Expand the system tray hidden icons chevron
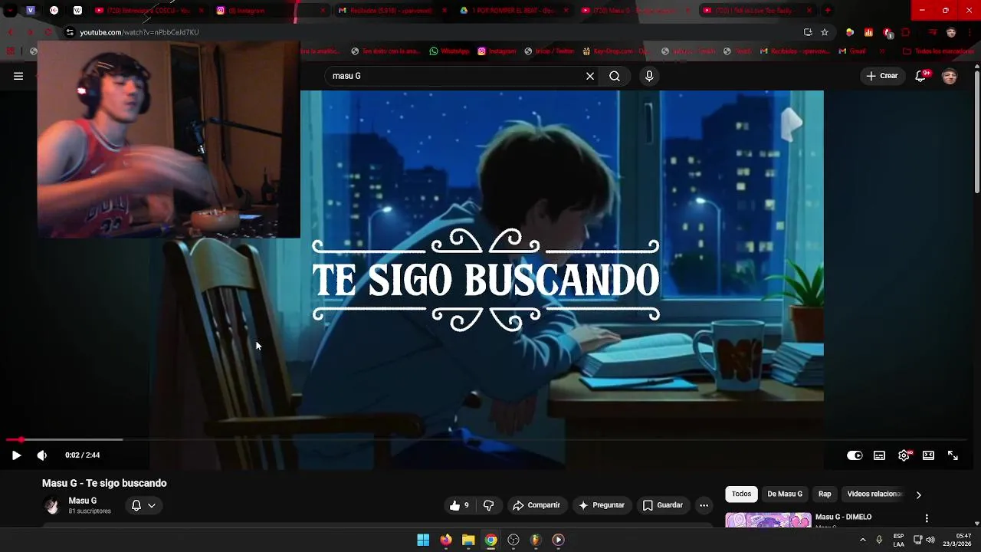This screenshot has height=552, width=981. [862, 540]
